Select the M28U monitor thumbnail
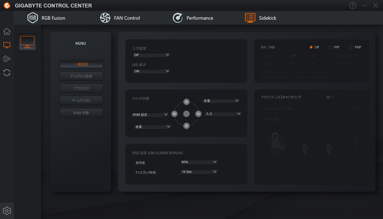The image size is (383, 219). pyautogui.click(x=27, y=42)
